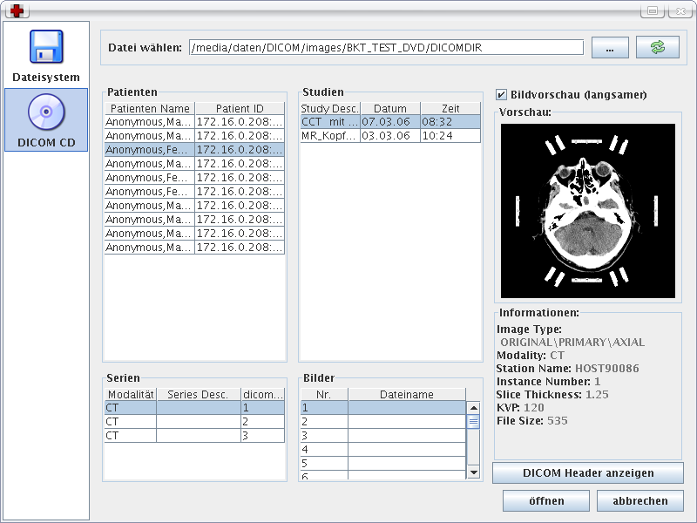Click Bilder list scroll down arrow

[474, 472]
